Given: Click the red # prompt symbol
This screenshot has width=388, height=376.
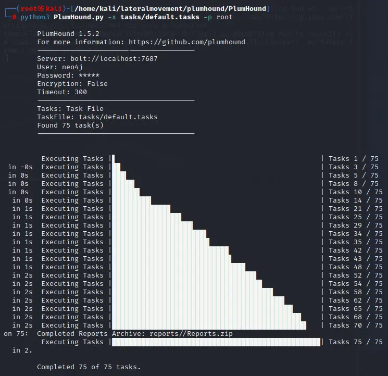Looking at the screenshot, I should (x=14, y=17).
